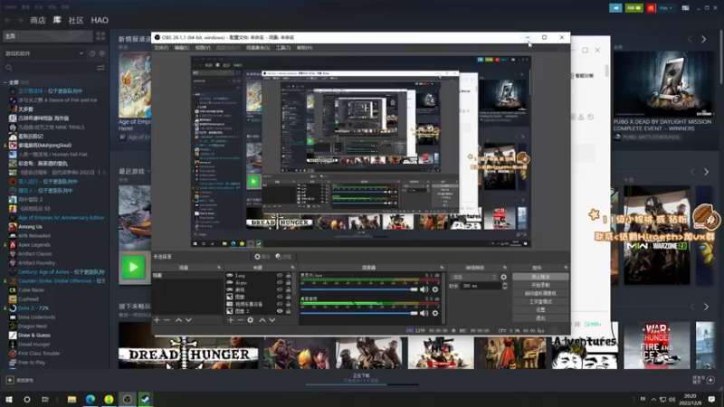Mute the first mixer channel with its speaker icon
724x407 pixels.
424,289
